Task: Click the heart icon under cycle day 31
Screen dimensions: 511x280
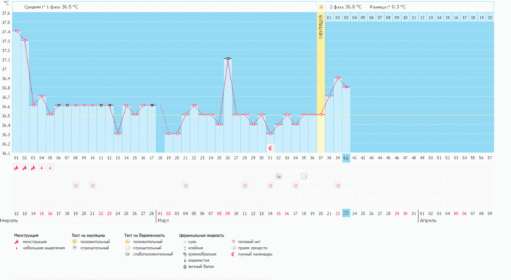Action: point(270,186)
